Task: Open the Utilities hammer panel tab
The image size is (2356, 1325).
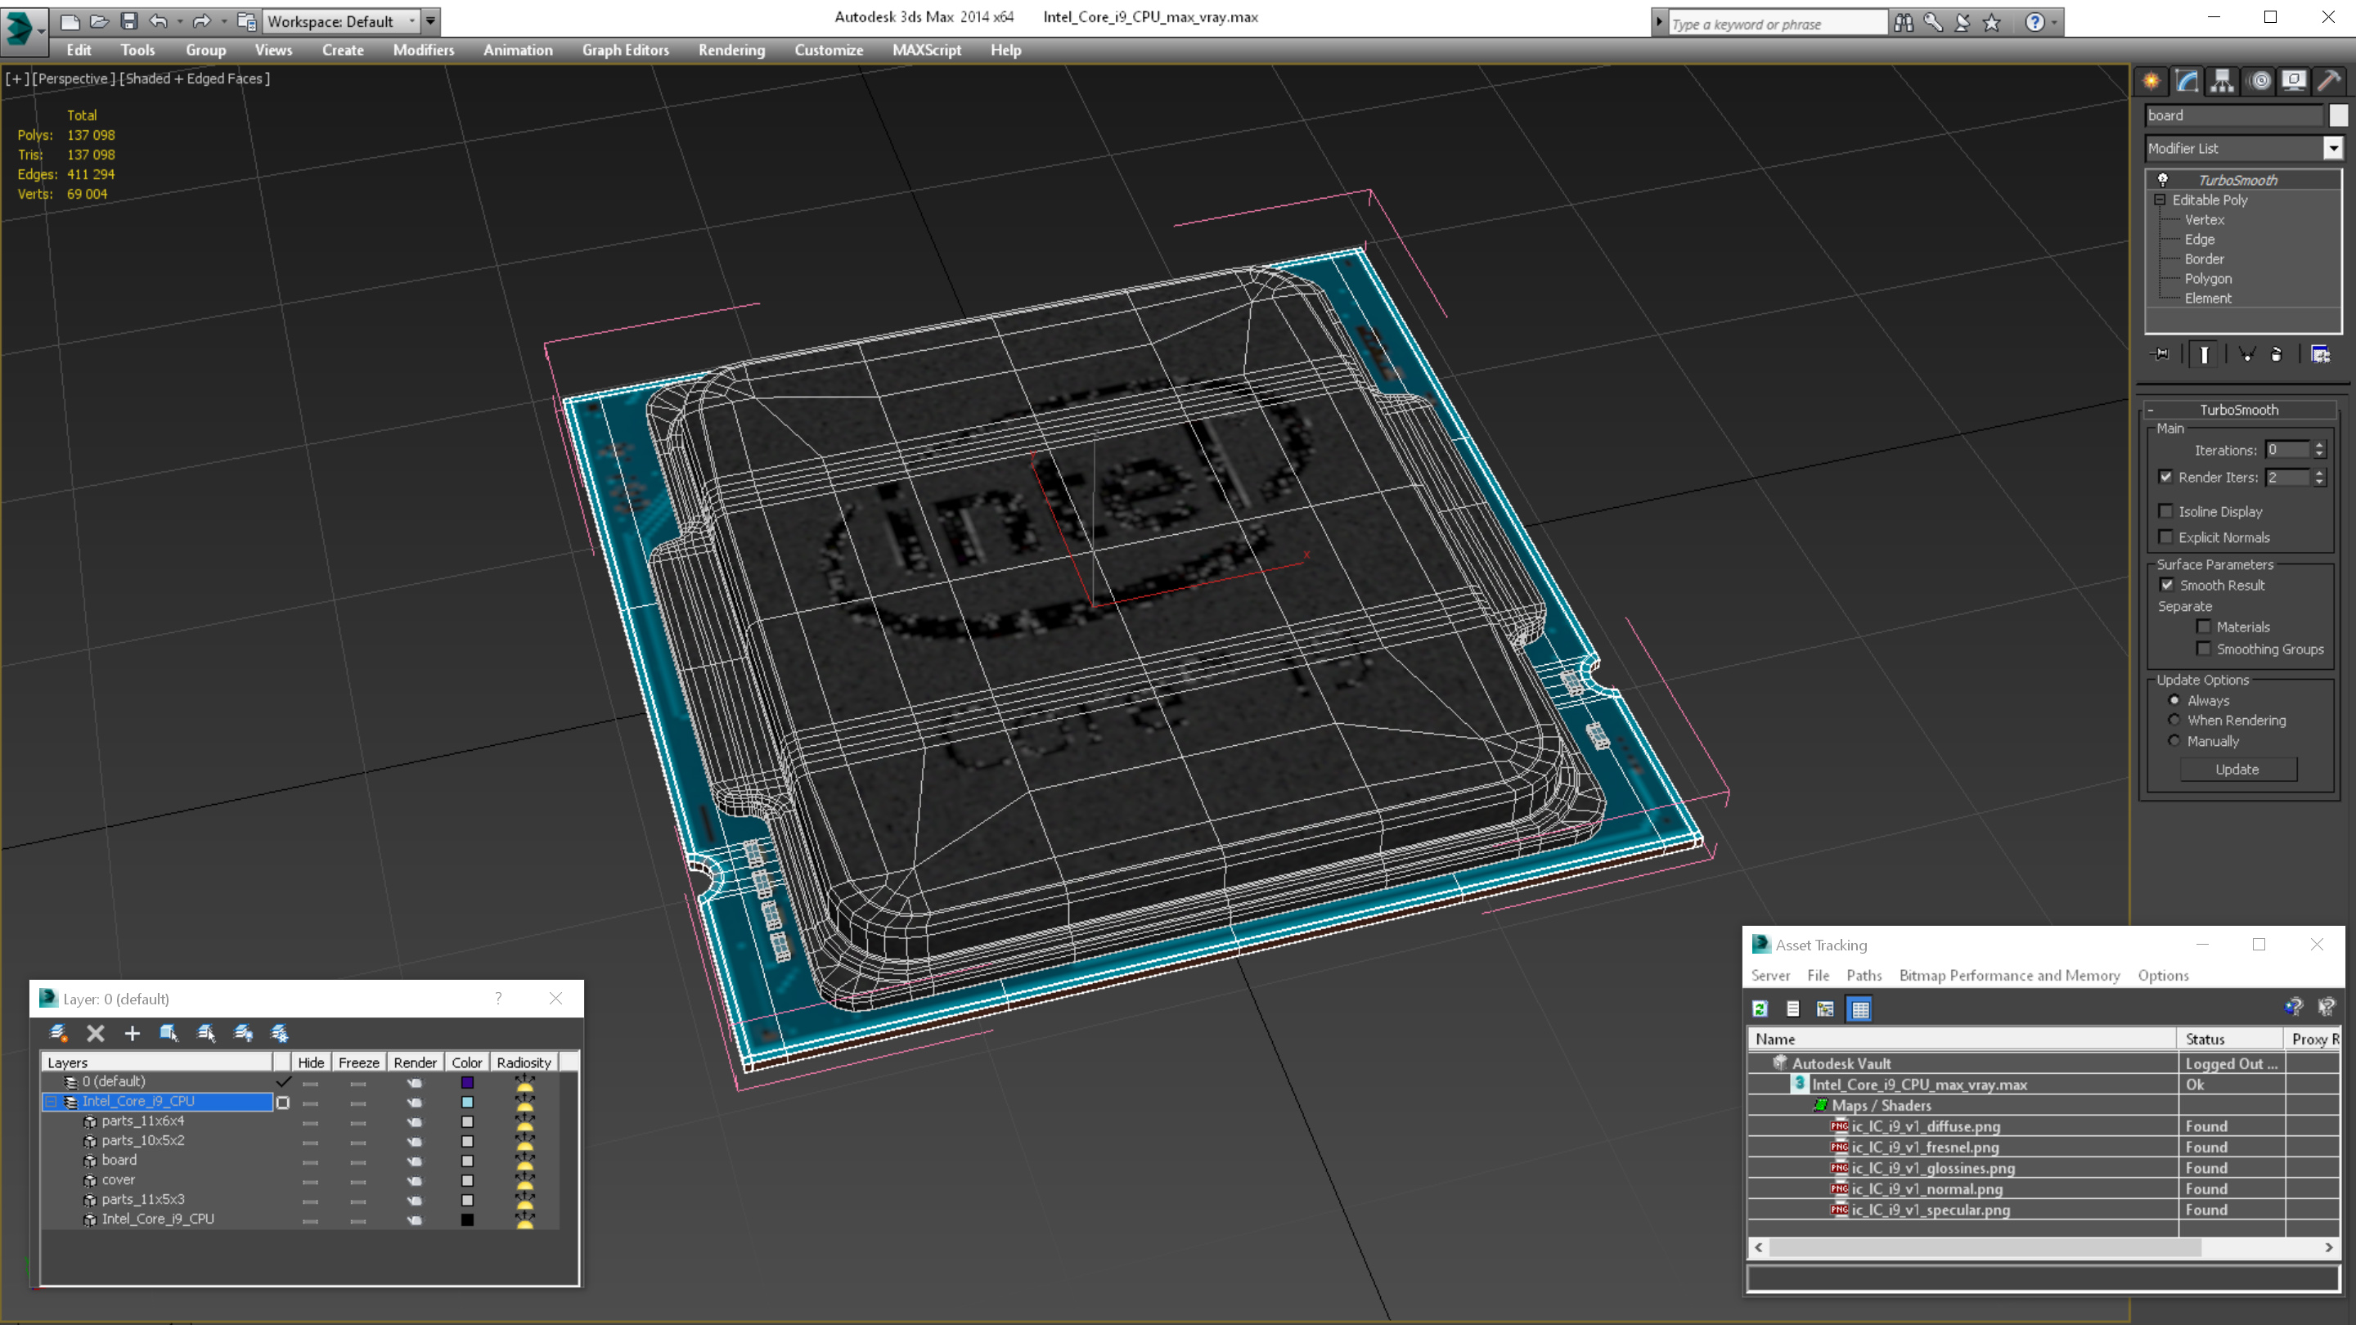Action: (2330, 80)
